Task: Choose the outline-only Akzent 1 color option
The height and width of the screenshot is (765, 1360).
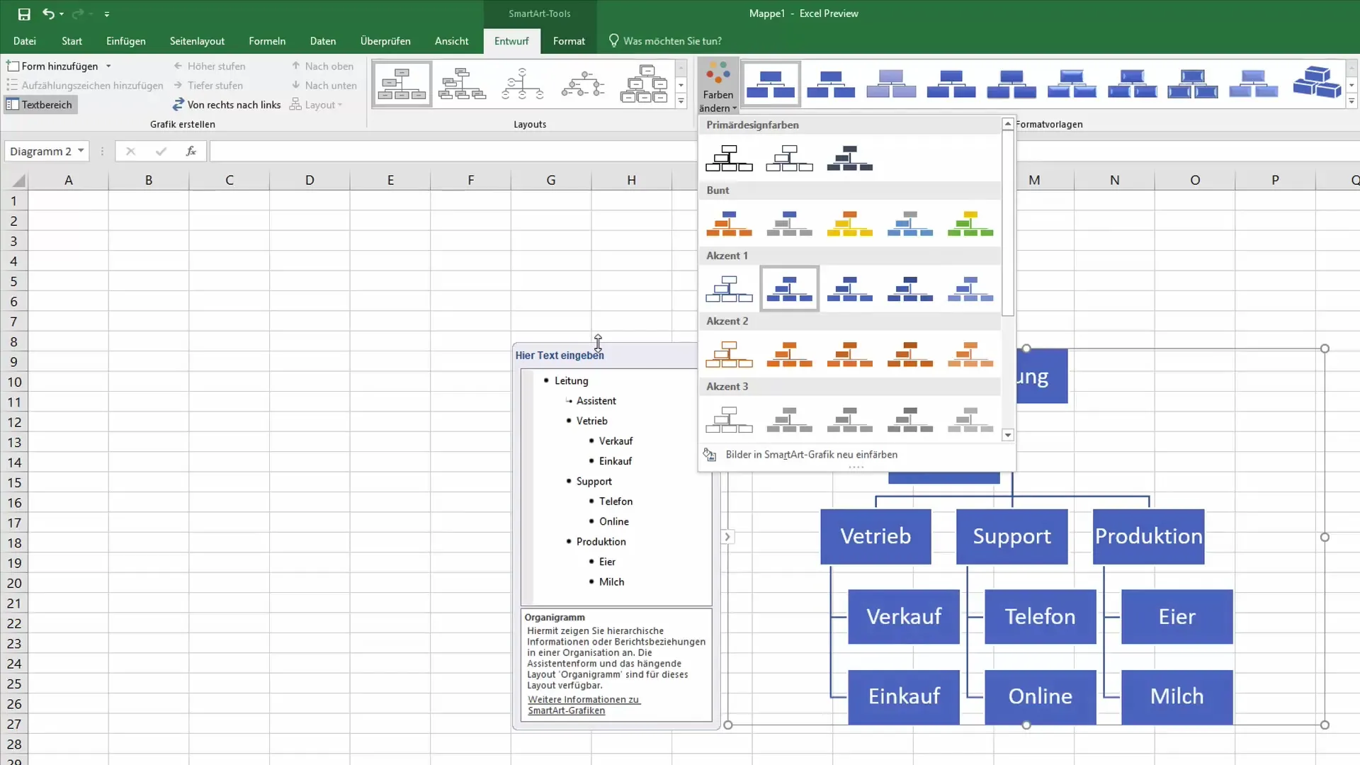Action: 729,289
